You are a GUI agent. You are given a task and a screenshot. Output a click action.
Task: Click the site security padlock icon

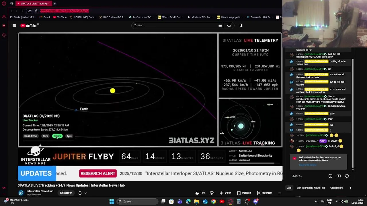coord(36,11)
